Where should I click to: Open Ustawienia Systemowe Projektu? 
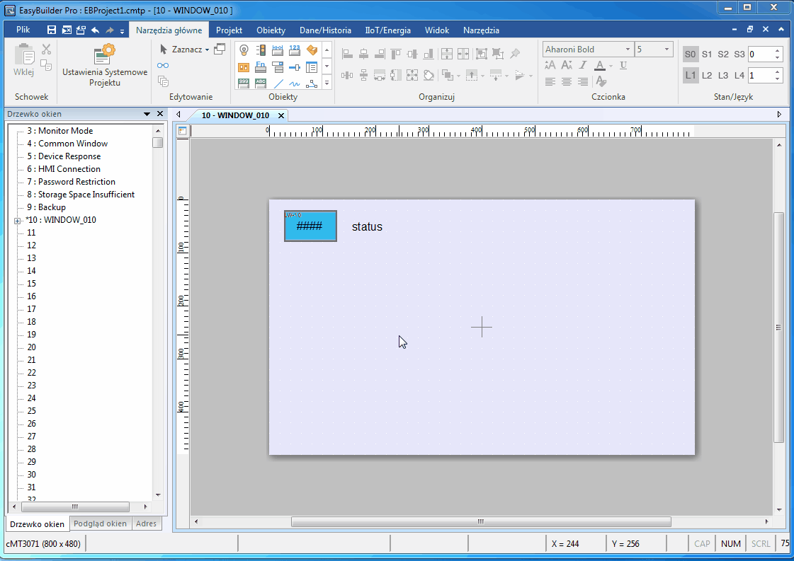pyautogui.click(x=105, y=65)
